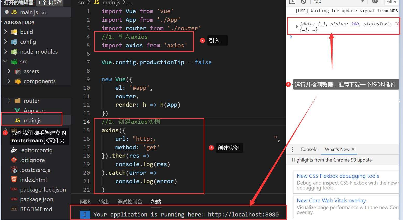
Task: Expand the router folder chevron
Action: (9, 101)
